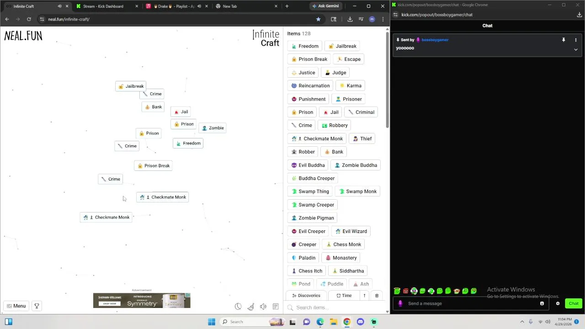
Task: Open pinned message three-dot options
Action: click(x=576, y=40)
